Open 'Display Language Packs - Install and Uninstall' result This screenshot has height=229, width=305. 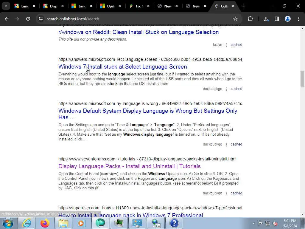pos(129,166)
